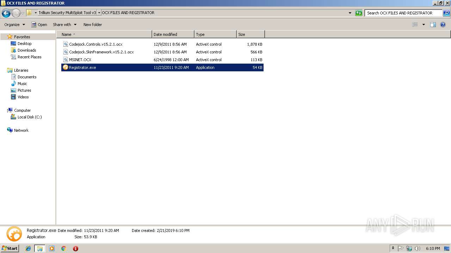Click the Change your view icon

coord(415,25)
